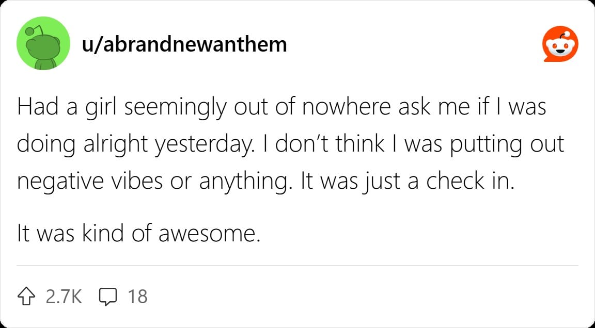Click the 18 comments count
The image size is (595, 328).
(x=137, y=297)
